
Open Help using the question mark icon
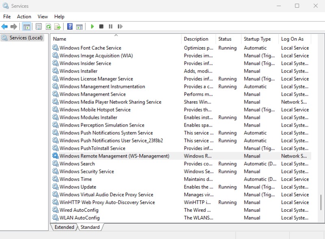pos(69,26)
